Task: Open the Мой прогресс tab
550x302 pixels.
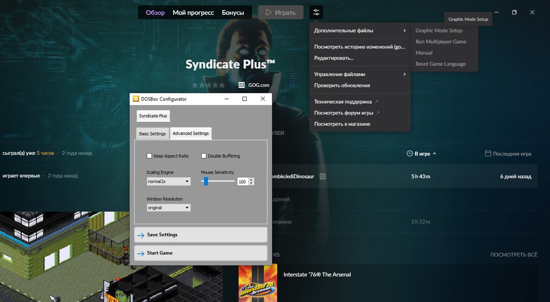Action: tap(193, 12)
